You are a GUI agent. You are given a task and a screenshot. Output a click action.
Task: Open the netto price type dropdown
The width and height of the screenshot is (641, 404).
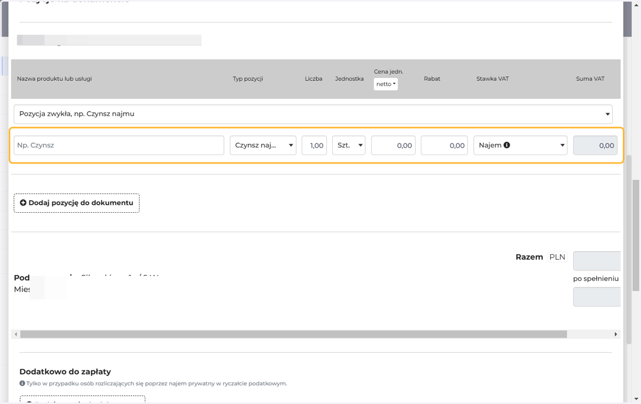pyautogui.click(x=386, y=84)
